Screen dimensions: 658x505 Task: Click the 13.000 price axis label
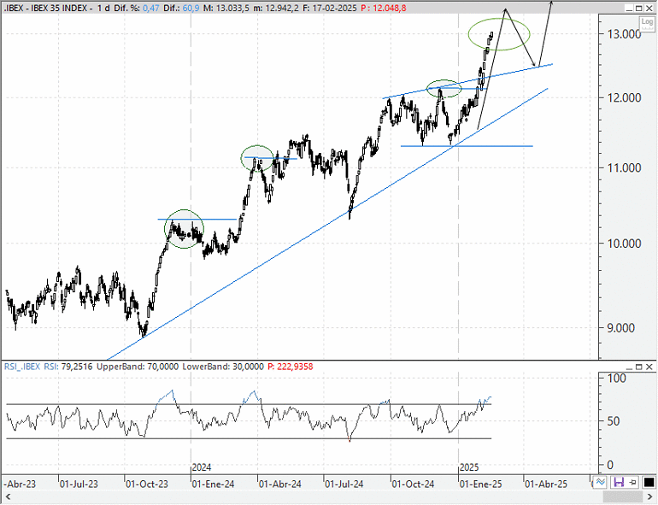[x=625, y=34]
